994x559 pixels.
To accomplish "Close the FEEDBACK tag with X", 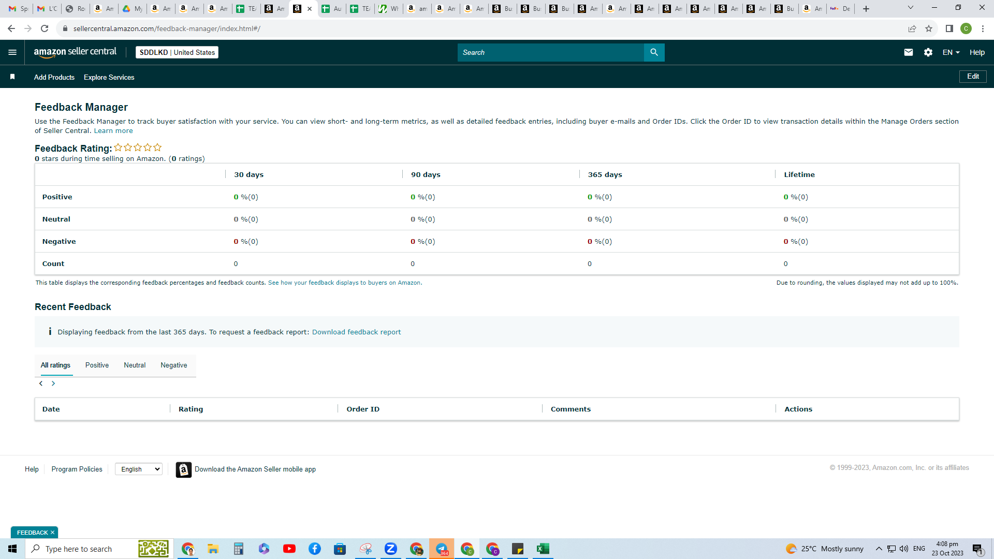I will click(x=52, y=533).
